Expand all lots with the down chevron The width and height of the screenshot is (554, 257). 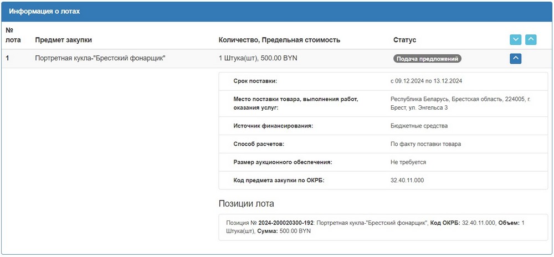click(x=515, y=40)
